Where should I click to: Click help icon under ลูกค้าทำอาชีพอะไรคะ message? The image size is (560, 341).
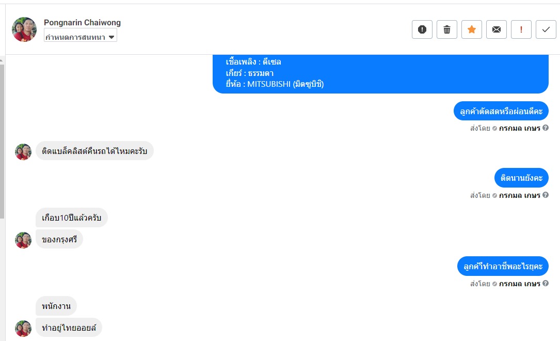point(546,283)
